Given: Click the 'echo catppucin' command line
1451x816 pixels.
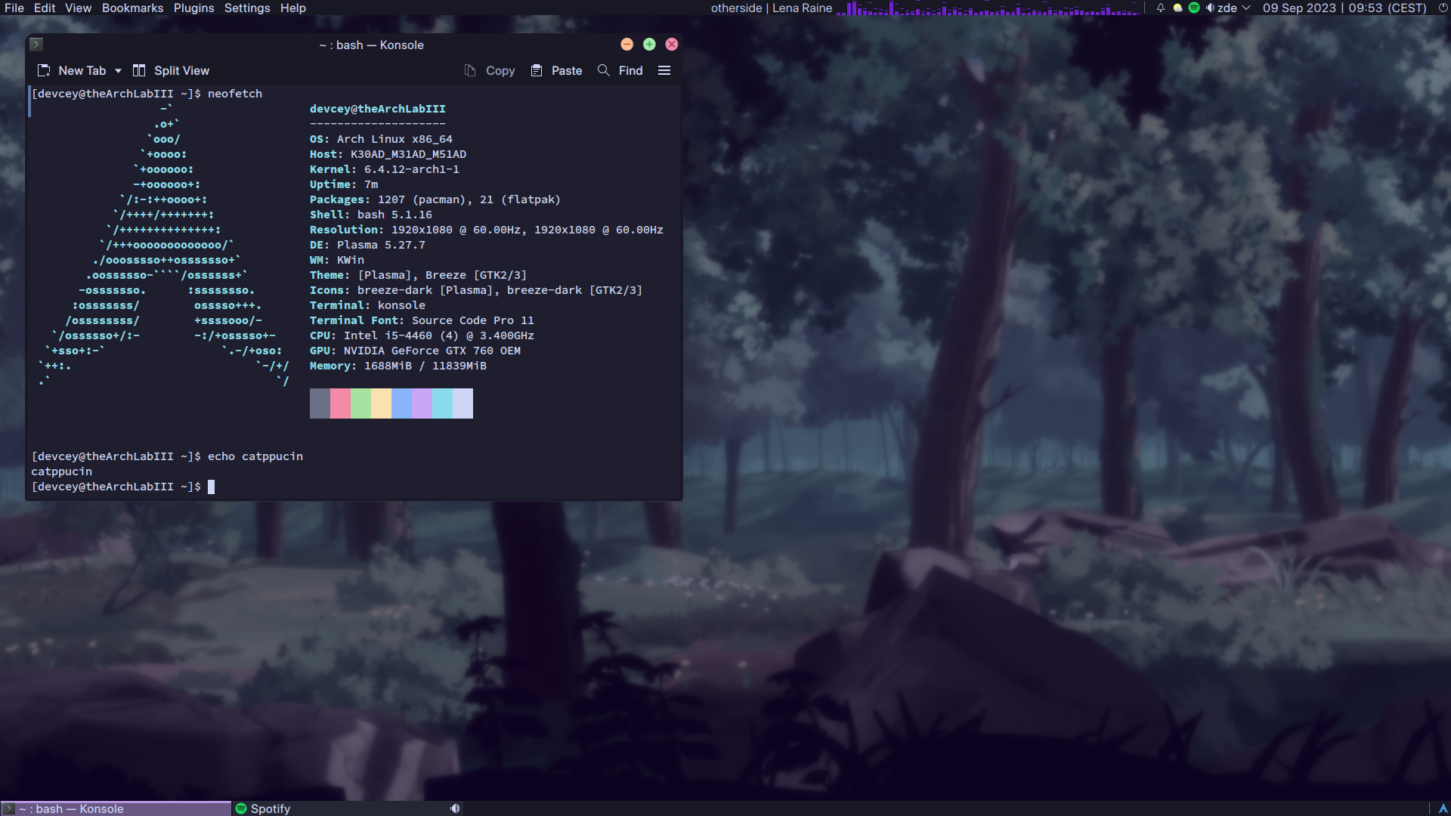Looking at the screenshot, I should [x=255, y=456].
